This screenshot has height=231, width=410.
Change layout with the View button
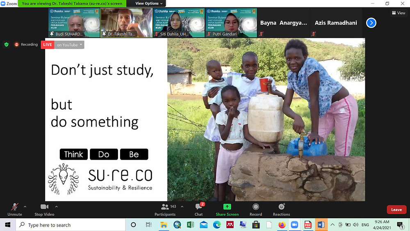[399, 13]
